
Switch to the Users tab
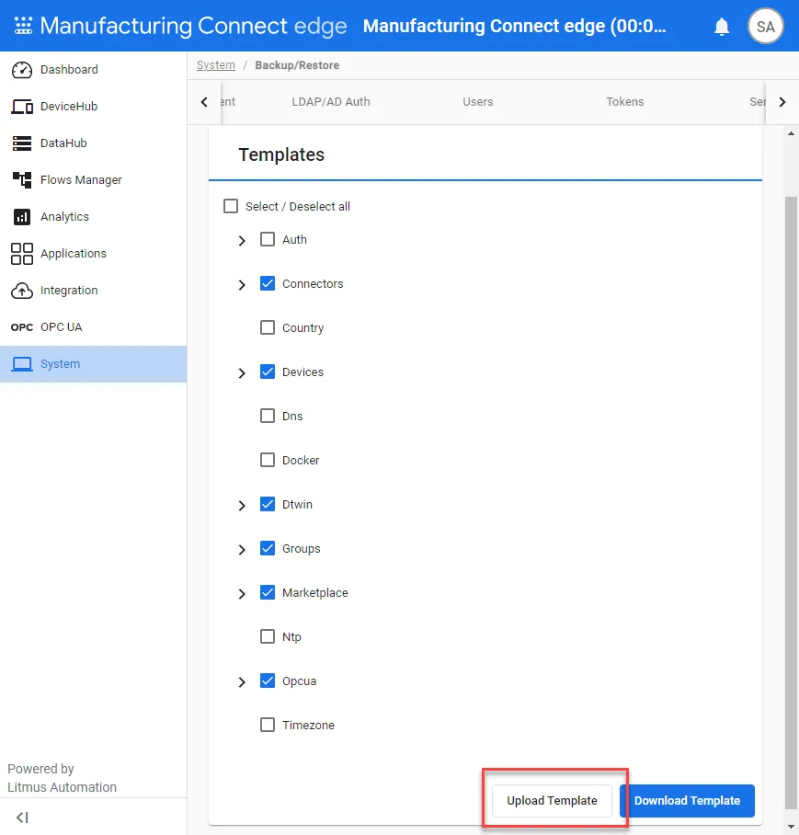tap(477, 102)
